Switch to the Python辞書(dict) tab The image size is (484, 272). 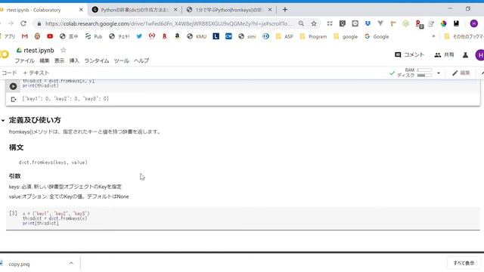[135, 10]
